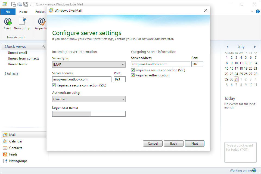Click the quick event text box
The width and height of the screenshot is (261, 174).
pos(240,152)
